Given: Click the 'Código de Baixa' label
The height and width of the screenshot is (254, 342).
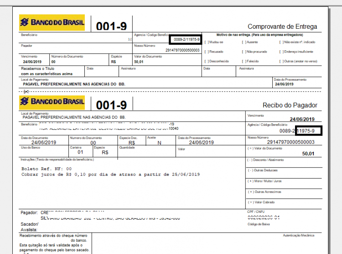Looking at the screenshot, I should (259, 224).
